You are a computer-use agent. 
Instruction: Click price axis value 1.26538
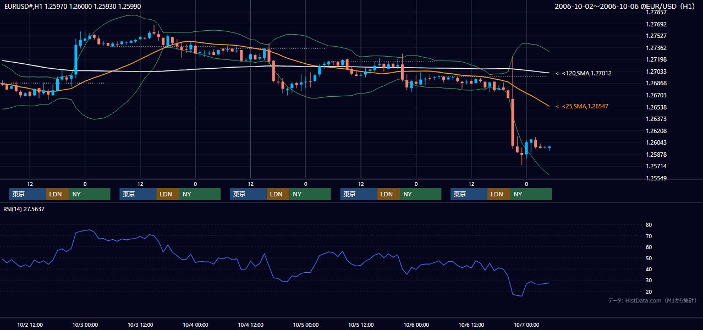click(656, 107)
